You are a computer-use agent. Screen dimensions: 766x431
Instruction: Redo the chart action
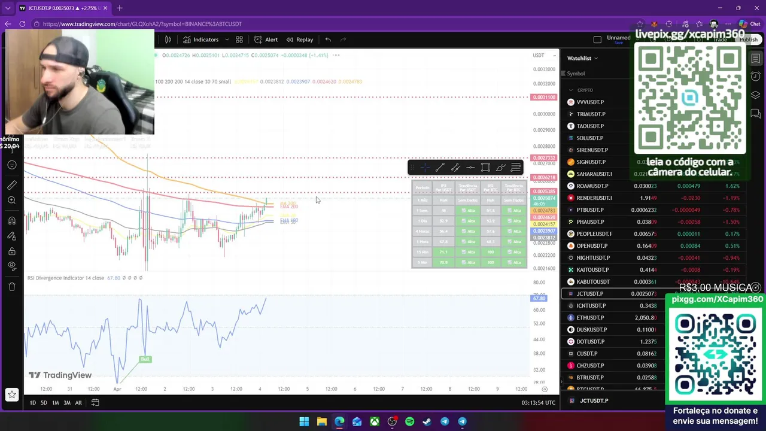click(343, 40)
